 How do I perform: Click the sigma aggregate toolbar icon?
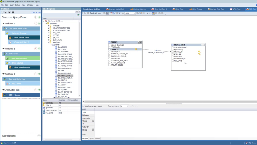[x=120, y=13]
